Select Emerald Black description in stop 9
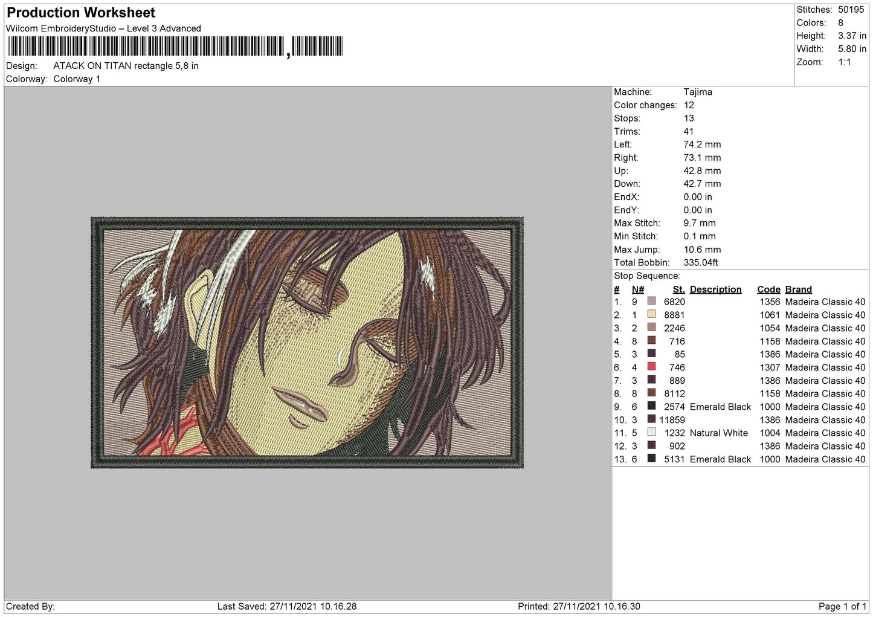The width and height of the screenshot is (873, 617). coord(721,407)
